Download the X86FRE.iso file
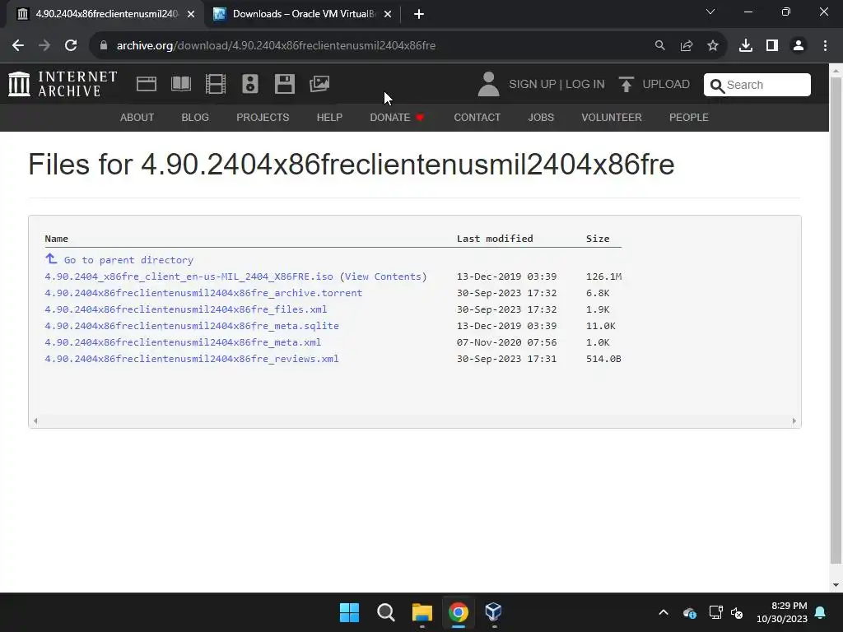843x632 pixels. (189, 276)
